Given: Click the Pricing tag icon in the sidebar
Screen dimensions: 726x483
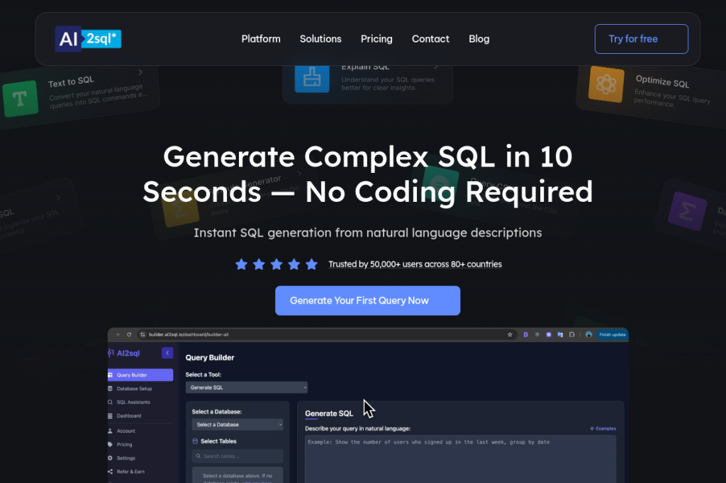Looking at the screenshot, I should click(110, 444).
